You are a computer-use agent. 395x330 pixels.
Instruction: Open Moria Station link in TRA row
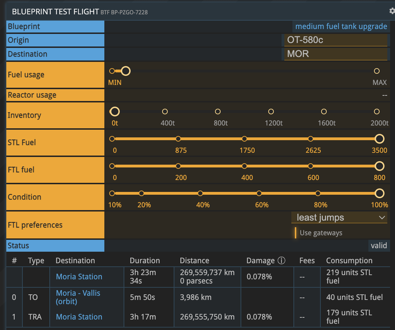[79, 317]
